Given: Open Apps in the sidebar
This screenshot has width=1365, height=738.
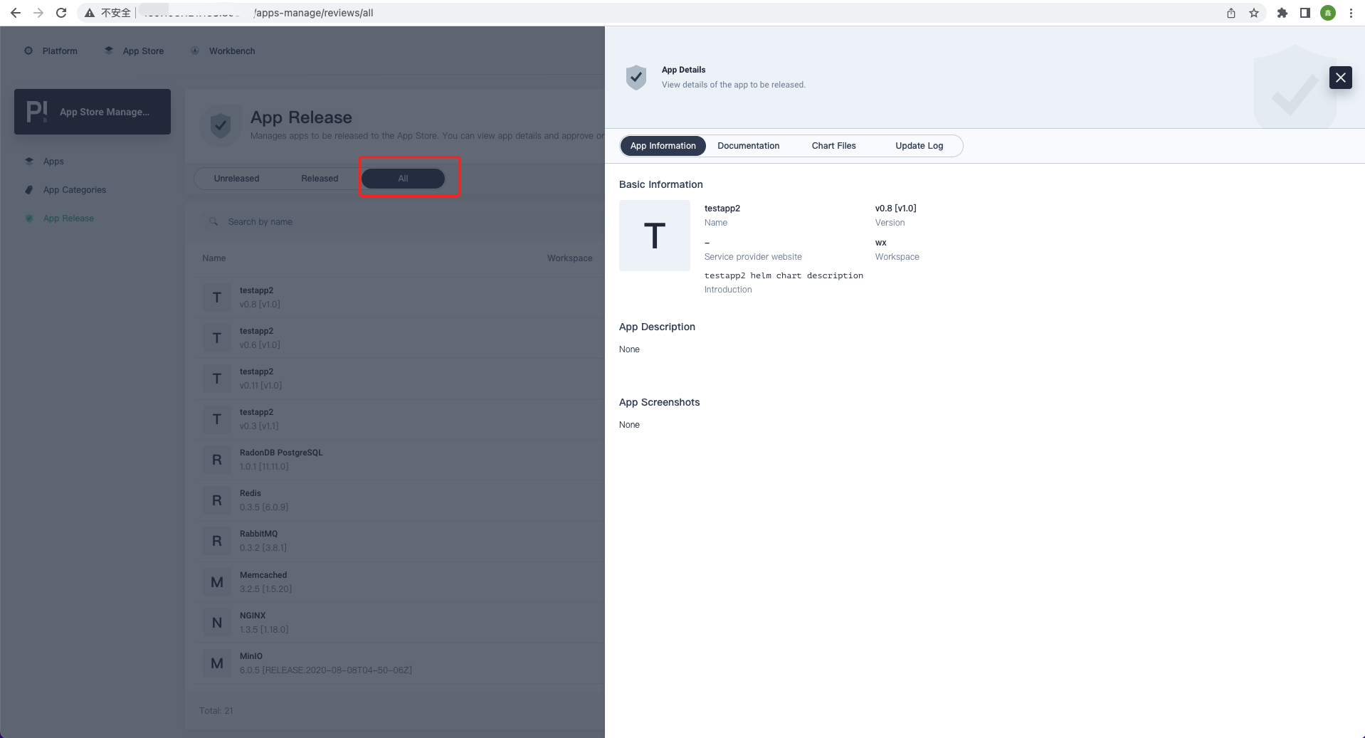Looking at the screenshot, I should pyautogui.click(x=53, y=162).
